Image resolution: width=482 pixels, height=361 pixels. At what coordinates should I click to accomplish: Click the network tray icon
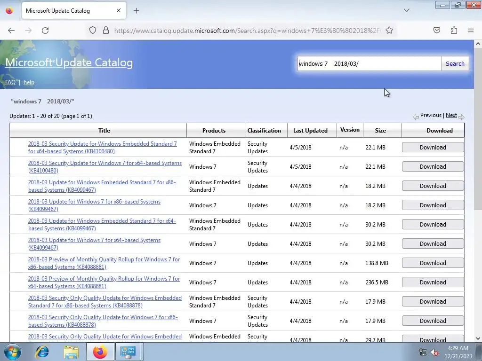pyautogui.click(x=423, y=352)
